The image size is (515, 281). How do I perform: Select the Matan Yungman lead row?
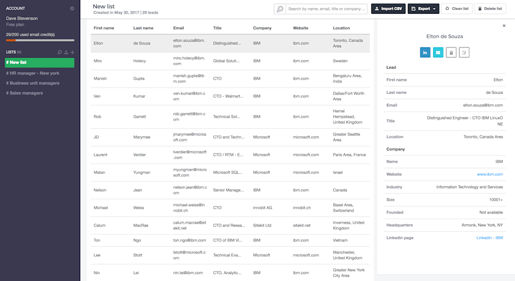pos(230,172)
